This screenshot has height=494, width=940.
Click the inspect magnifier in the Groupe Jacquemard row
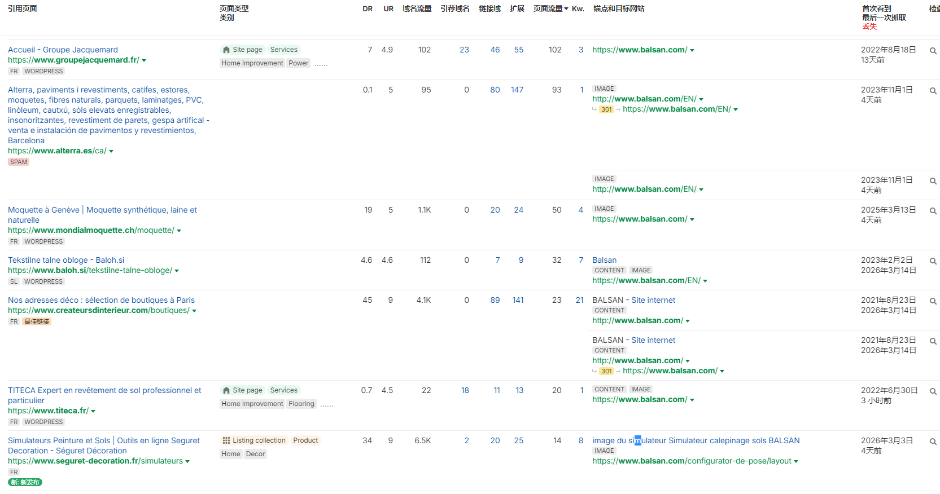[933, 51]
